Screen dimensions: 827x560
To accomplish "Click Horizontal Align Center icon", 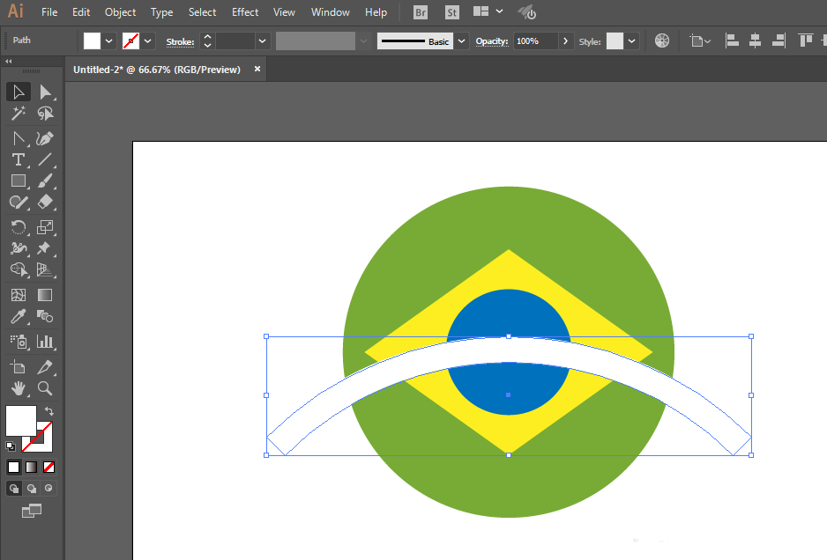I will [756, 41].
